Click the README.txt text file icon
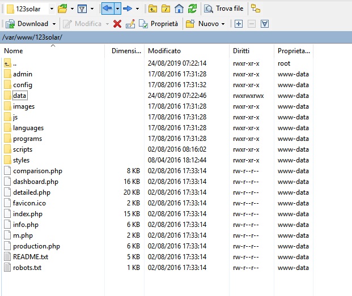This screenshot has height=296, width=352. [x=7, y=257]
